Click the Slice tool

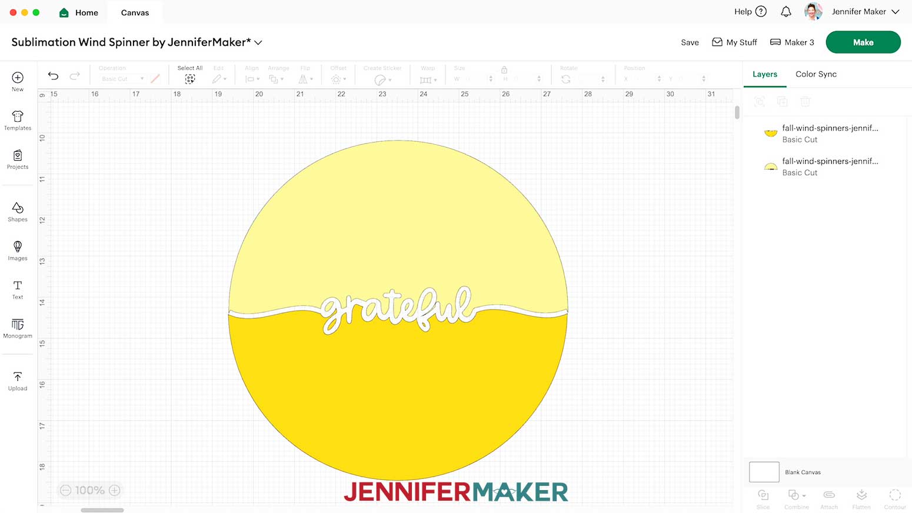click(x=763, y=499)
